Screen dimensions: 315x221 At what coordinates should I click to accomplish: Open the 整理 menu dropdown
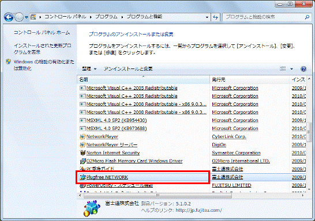tap(89, 69)
